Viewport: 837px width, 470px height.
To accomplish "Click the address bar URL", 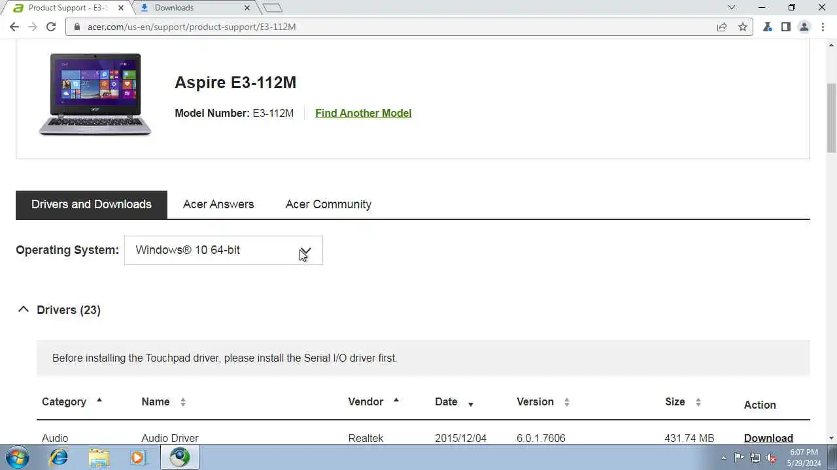I will [x=192, y=27].
